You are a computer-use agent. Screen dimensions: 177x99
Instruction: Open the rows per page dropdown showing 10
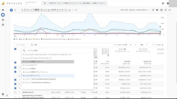[x=133, y=45]
